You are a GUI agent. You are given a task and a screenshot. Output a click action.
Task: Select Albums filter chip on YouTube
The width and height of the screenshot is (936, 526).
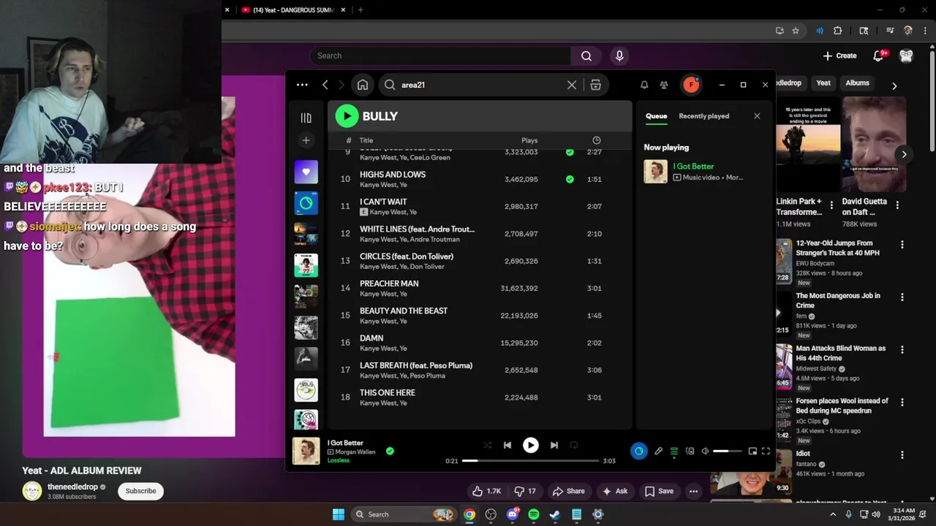858,83
